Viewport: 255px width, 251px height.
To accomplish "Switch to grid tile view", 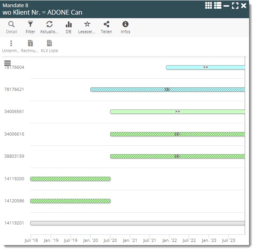I will pyautogui.click(x=209, y=6).
